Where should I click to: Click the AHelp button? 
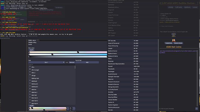[x=171, y=7]
